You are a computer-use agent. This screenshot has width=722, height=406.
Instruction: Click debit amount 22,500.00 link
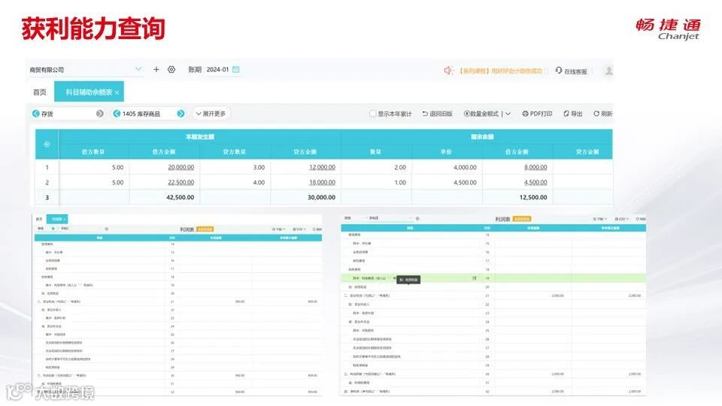click(x=181, y=182)
